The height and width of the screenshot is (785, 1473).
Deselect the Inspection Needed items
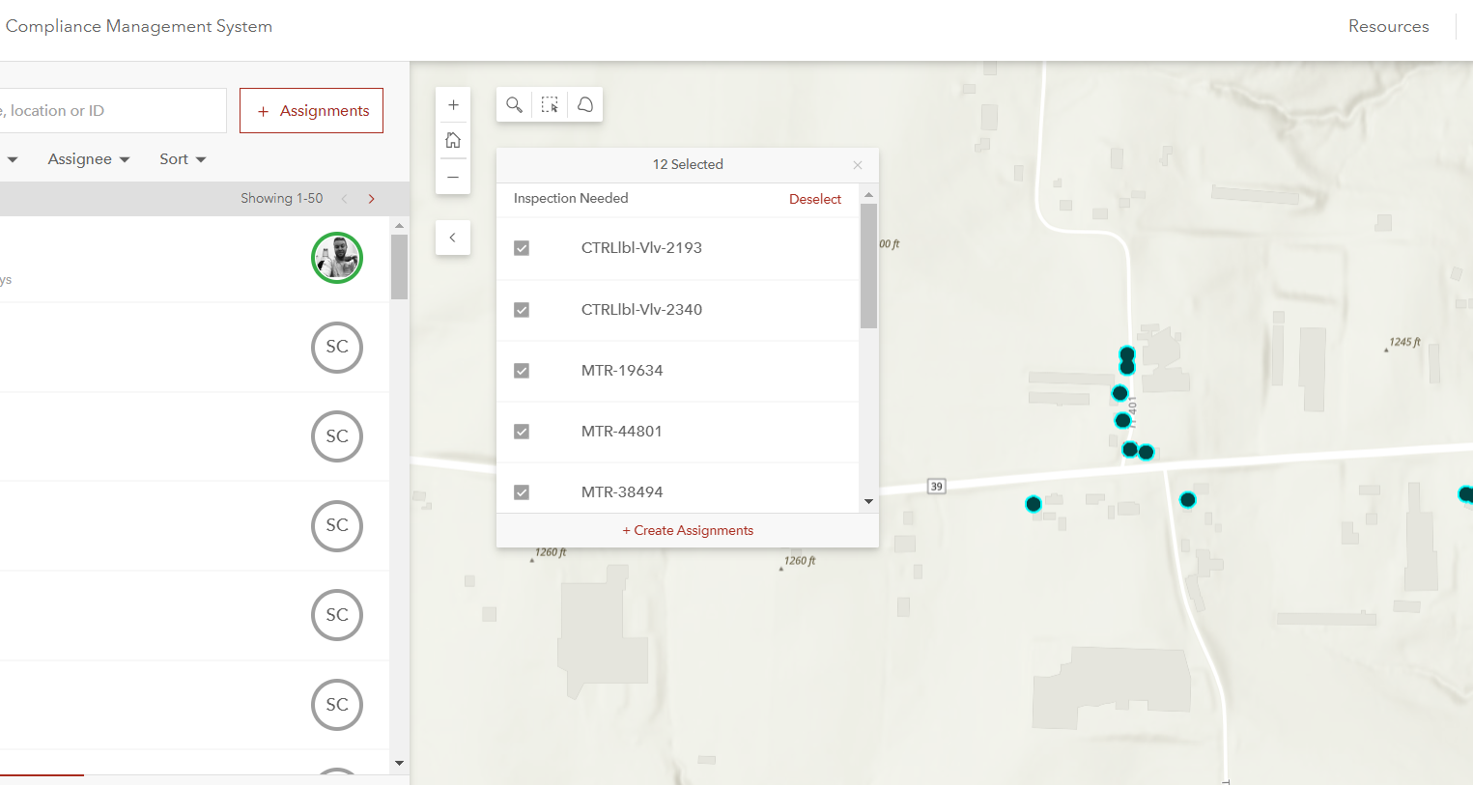click(815, 198)
